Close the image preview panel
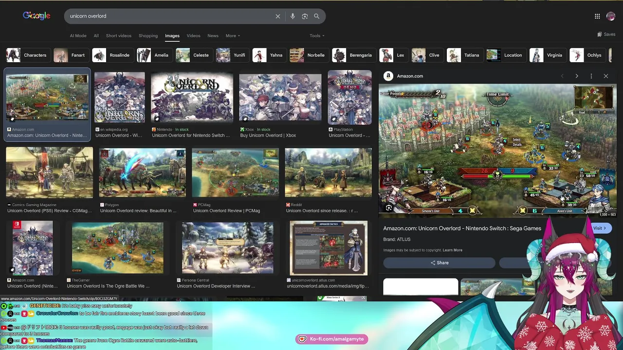Screen dimensions: 623x350 (x=606, y=76)
